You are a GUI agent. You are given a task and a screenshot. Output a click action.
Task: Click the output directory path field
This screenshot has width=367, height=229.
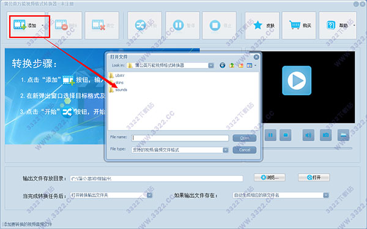pyautogui.click(x=157, y=179)
